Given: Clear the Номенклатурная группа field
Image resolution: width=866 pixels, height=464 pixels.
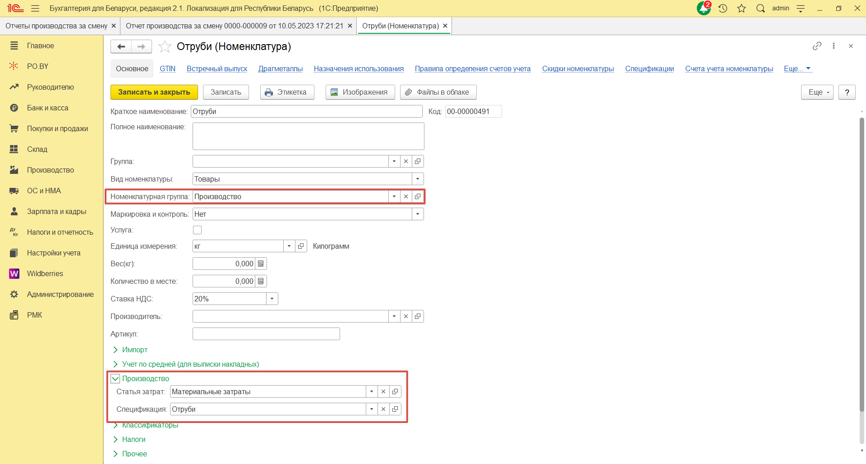Looking at the screenshot, I should [x=406, y=196].
